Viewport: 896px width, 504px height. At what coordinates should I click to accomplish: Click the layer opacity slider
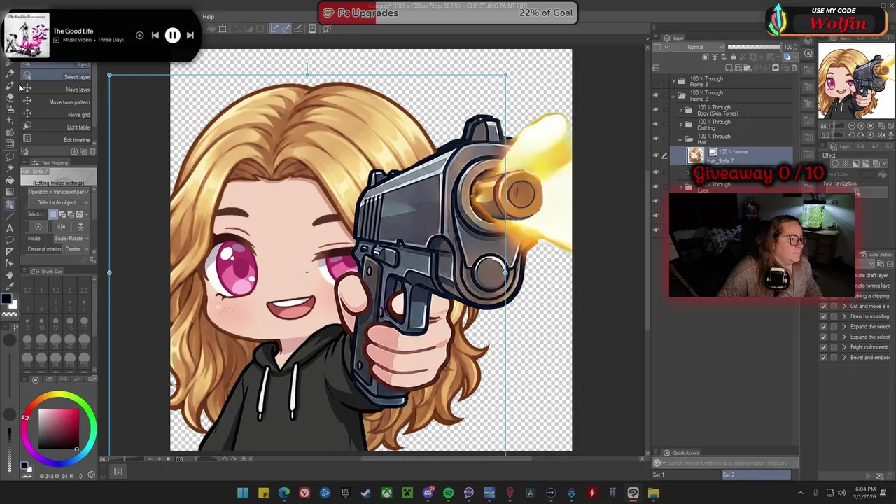pyautogui.click(x=754, y=47)
